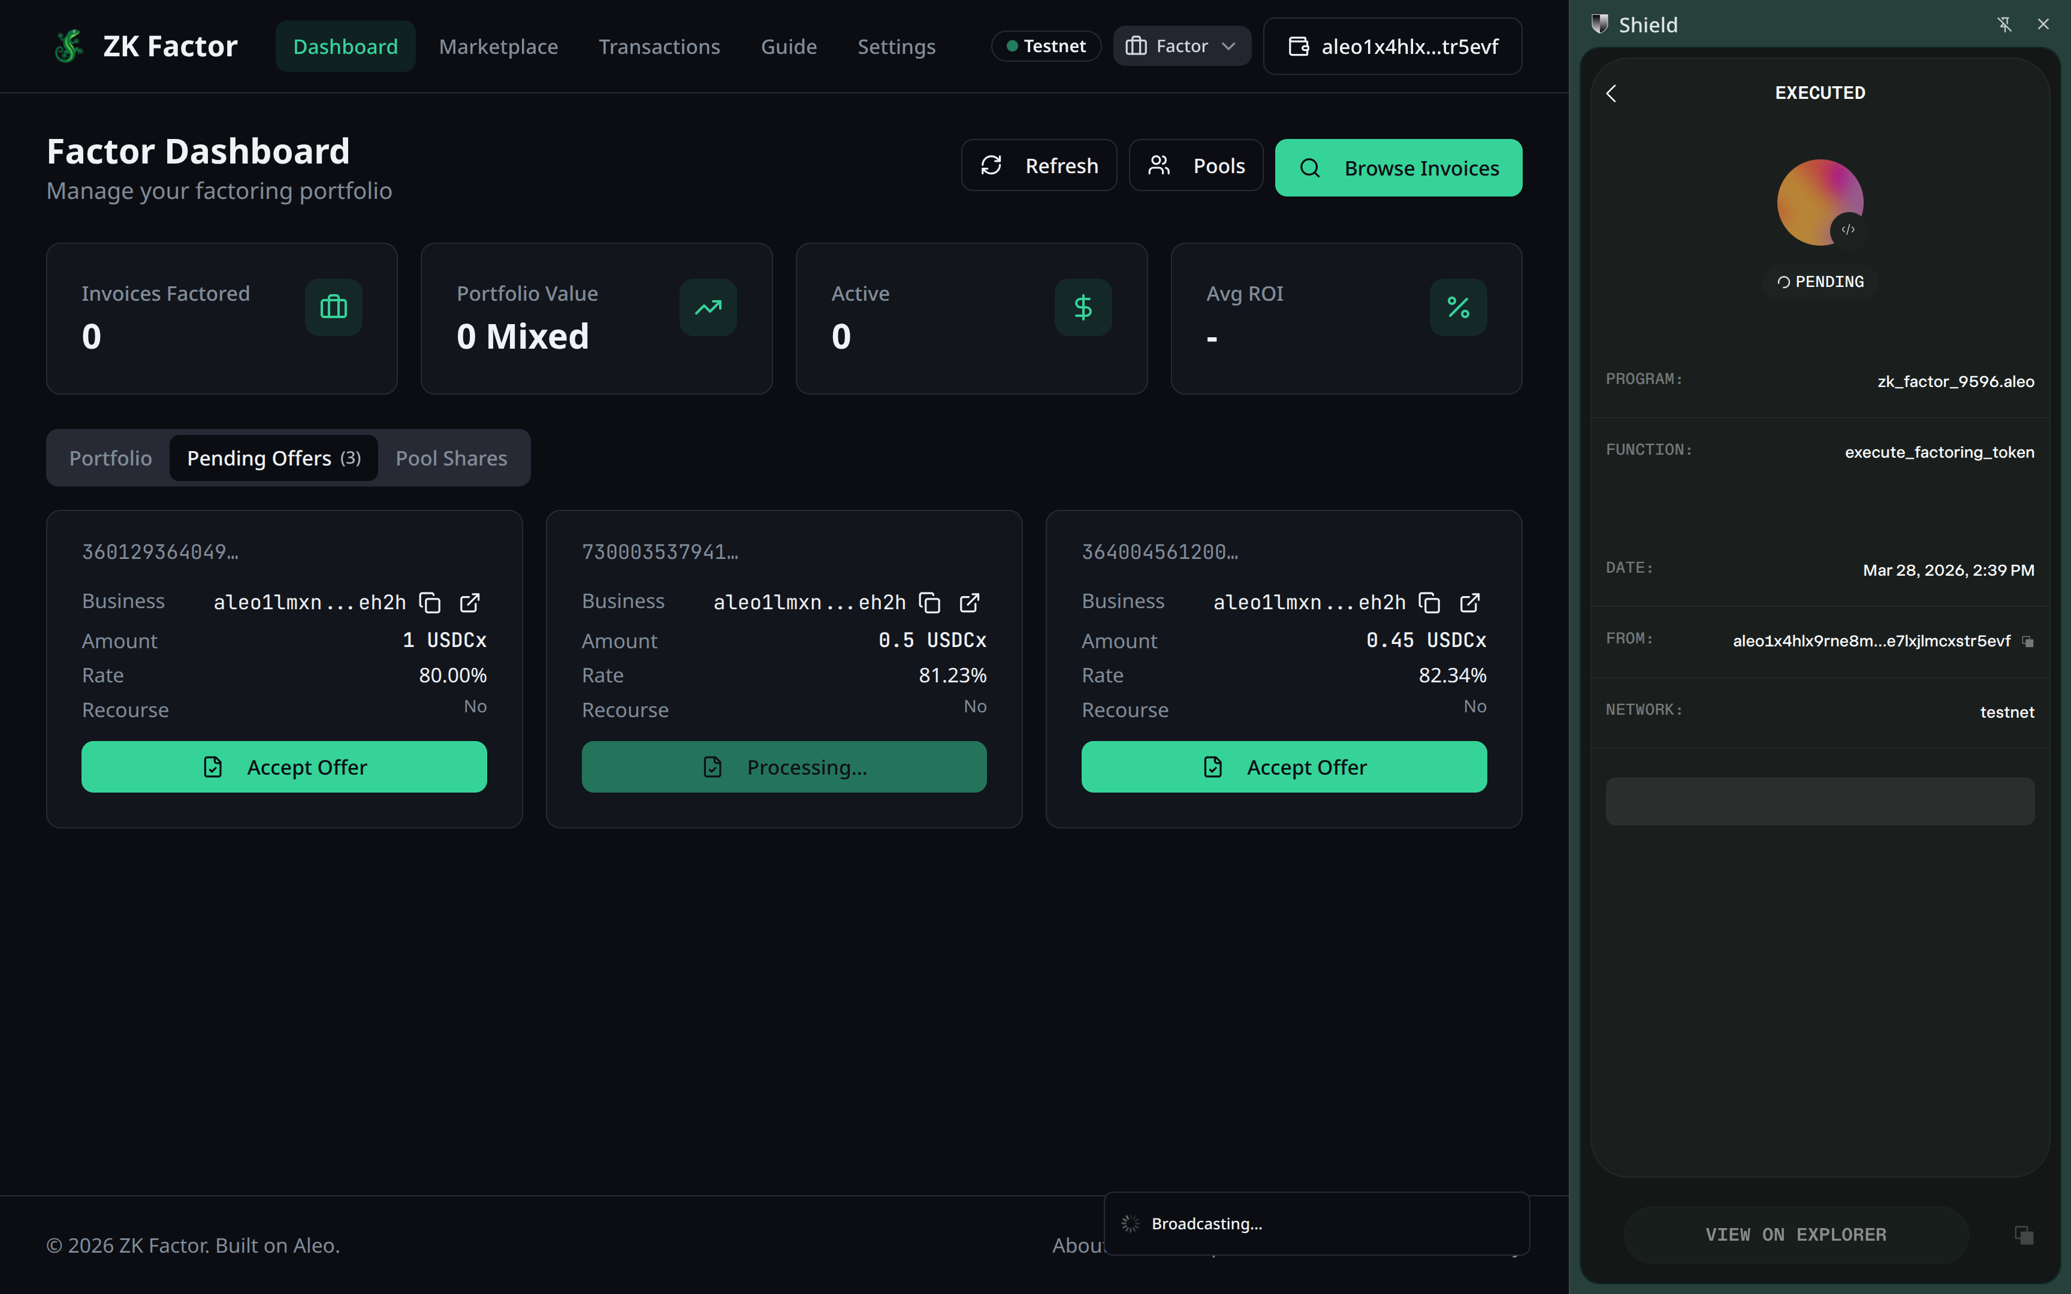Copy business address in first offer card
Image resolution: width=2071 pixels, height=1294 pixels.
tap(430, 603)
